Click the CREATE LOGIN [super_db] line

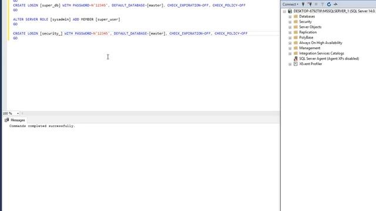point(129,5)
